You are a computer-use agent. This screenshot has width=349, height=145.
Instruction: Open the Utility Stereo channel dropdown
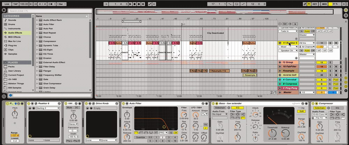[73, 124]
